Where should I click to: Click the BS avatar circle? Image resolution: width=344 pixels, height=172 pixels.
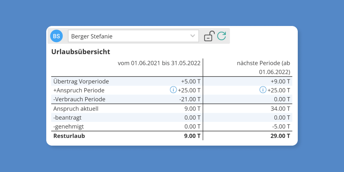click(57, 36)
